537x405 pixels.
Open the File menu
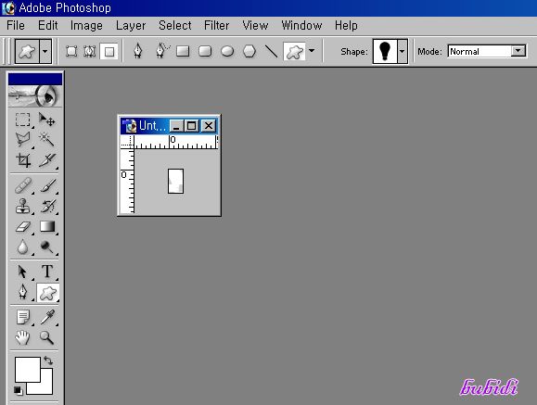(16, 25)
